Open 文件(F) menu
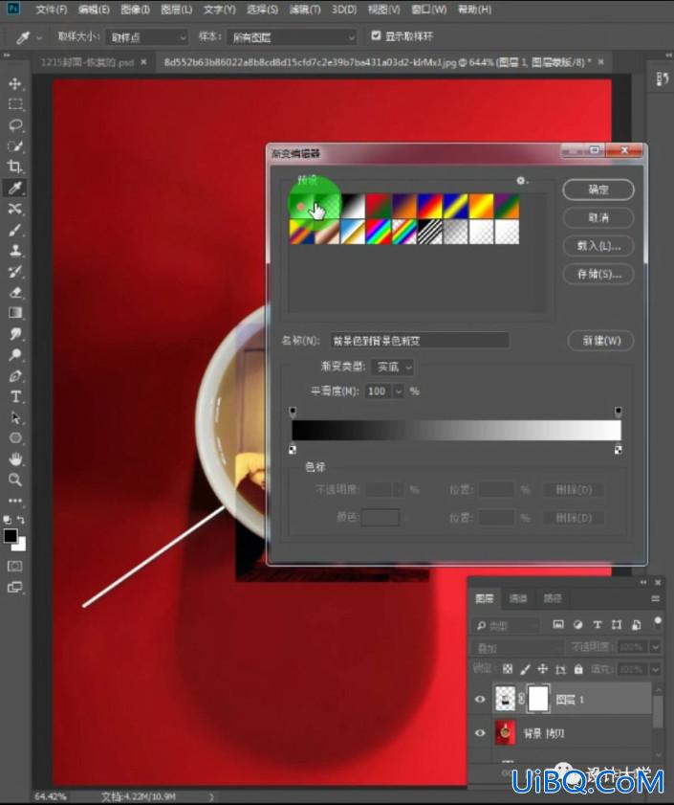This screenshot has width=674, height=805. tap(52, 10)
